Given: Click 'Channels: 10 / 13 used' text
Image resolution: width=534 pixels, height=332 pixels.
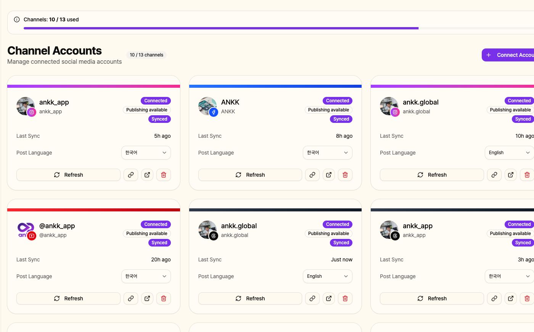Looking at the screenshot, I should [51, 19].
